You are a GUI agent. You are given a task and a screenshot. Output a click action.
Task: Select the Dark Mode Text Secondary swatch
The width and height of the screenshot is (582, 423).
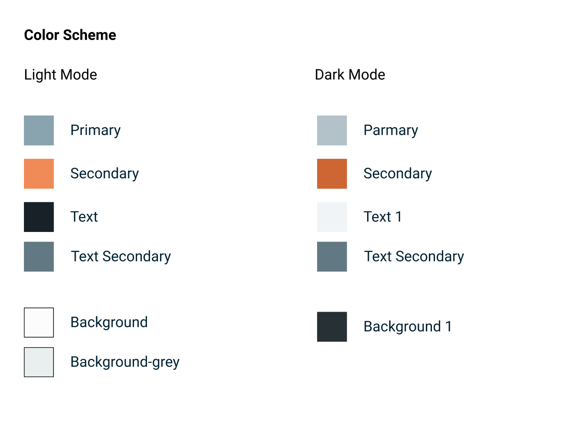[332, 256]
